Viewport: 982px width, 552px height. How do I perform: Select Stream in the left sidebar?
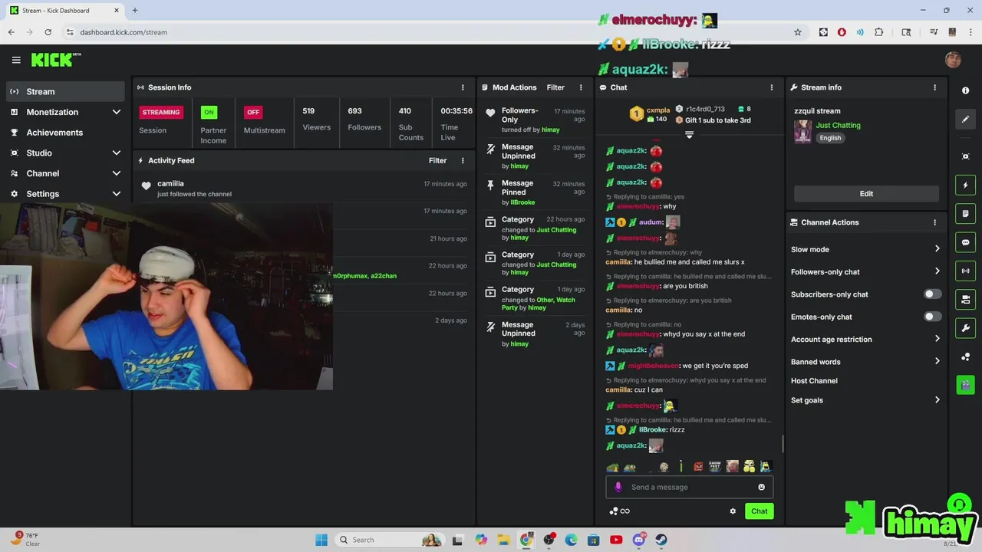(x=65, y=91)
